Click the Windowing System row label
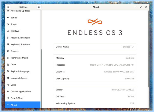154x112 pixels. click(x=65, y=103)
